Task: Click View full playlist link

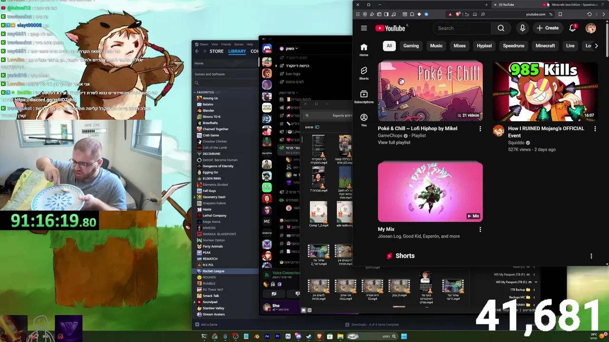Action: click(394, 142)
